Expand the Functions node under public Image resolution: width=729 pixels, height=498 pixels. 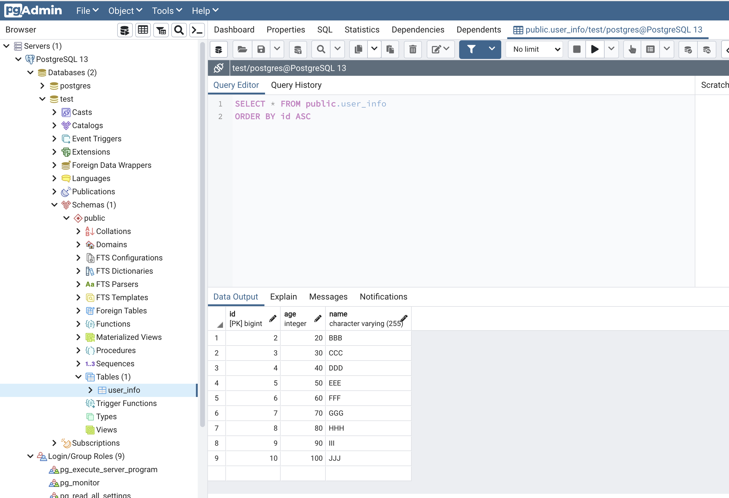click(x=79, y=324)
